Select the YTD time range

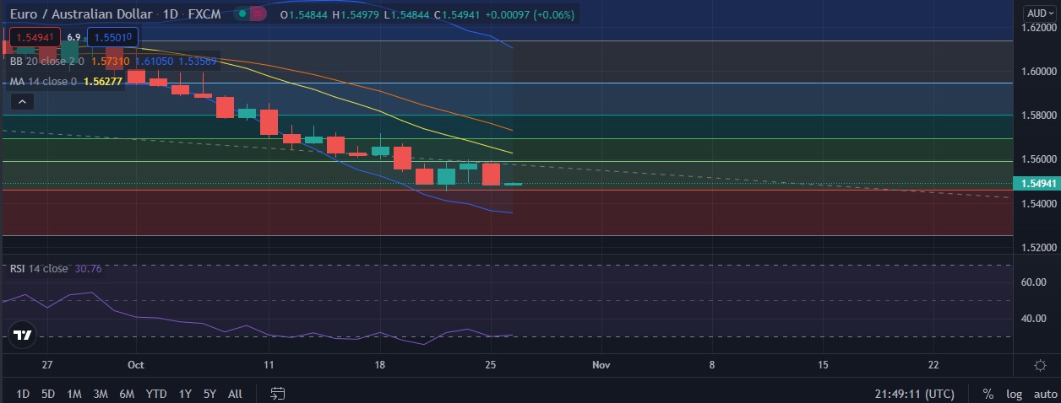[155, 394]
